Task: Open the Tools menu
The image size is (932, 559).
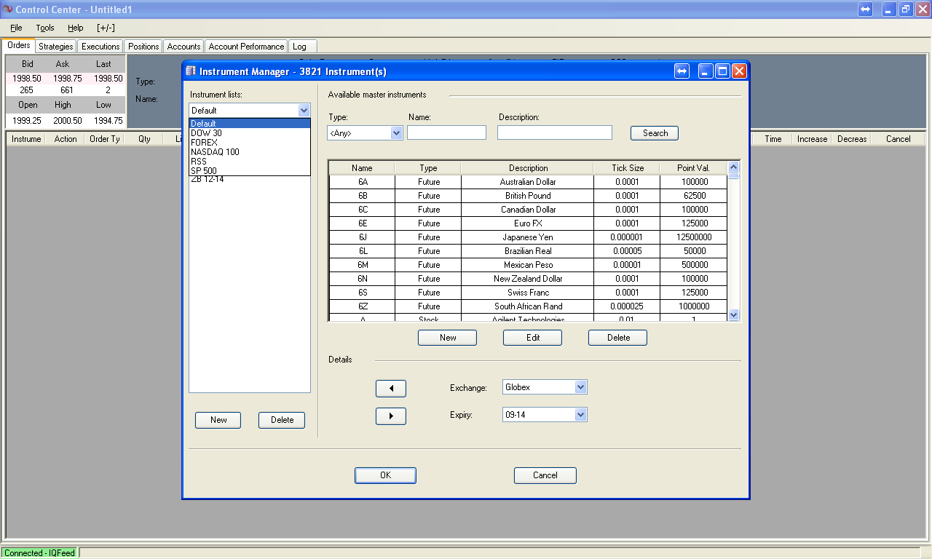Action: pyautogui.click(x=45, y=28)
